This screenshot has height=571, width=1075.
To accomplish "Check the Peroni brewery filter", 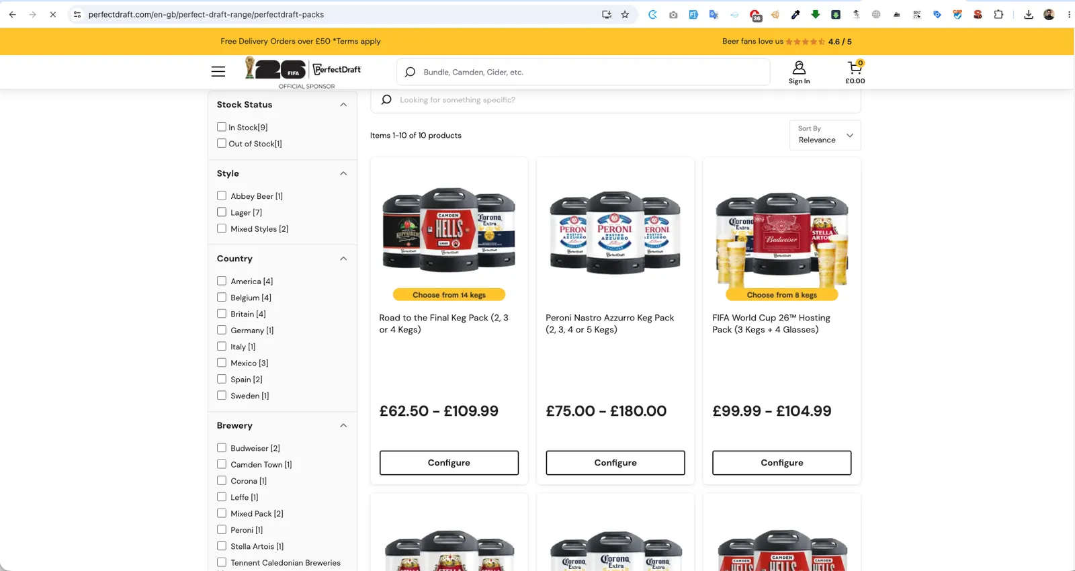I will tap(222, 529).
